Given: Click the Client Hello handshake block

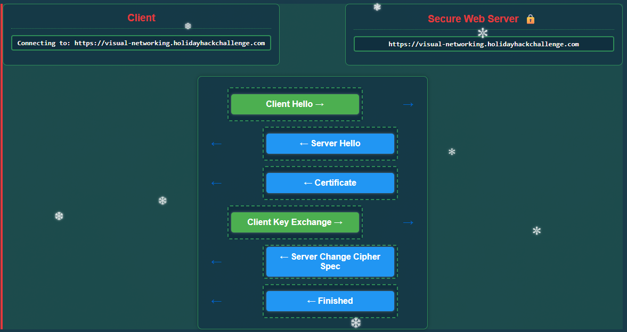Looking at the screenshot, I should pyautogui.click(x=295, y=104).
